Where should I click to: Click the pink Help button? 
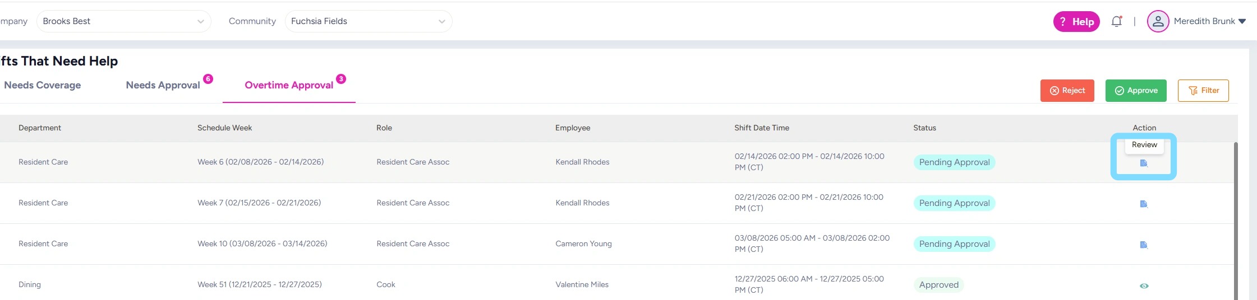1076,22
